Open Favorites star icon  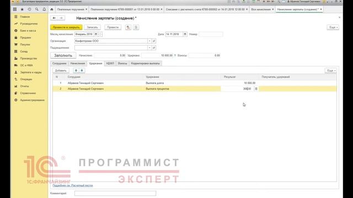(22, 9)
